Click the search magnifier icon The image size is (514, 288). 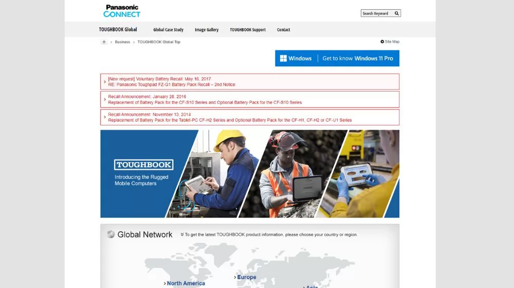[397, 13]
